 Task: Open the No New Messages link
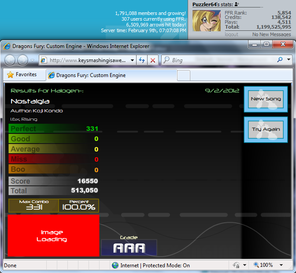pyautogui.click(x=271, y=34)
